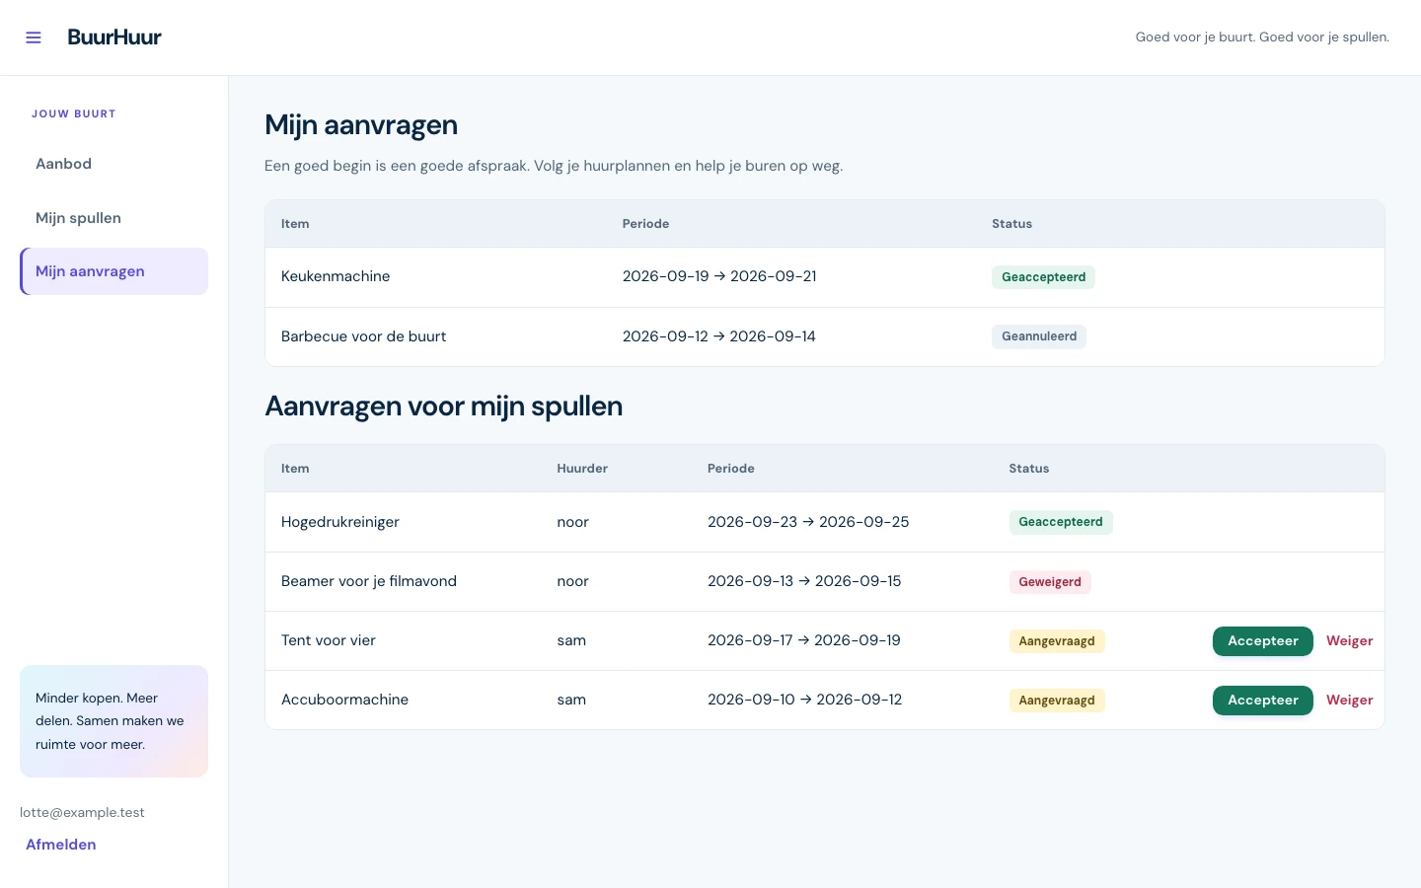
Task: Click the lotte@example.test account email
Action: click(x=82, y=813)
